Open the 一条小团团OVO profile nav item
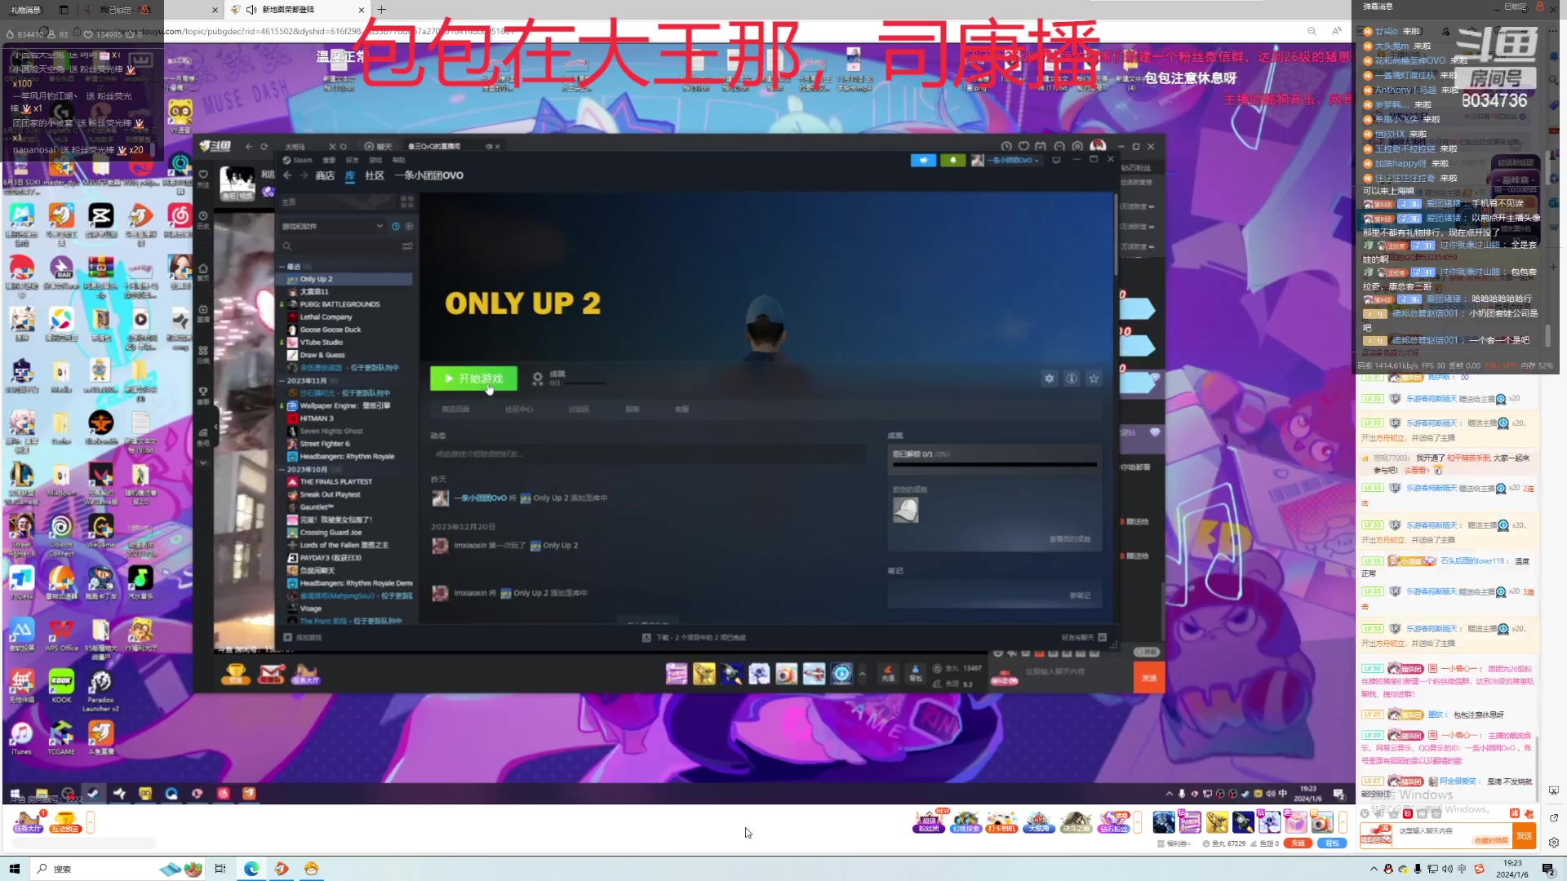The image size is (1567, 881). pyautogui.click(x=429, y=175)
